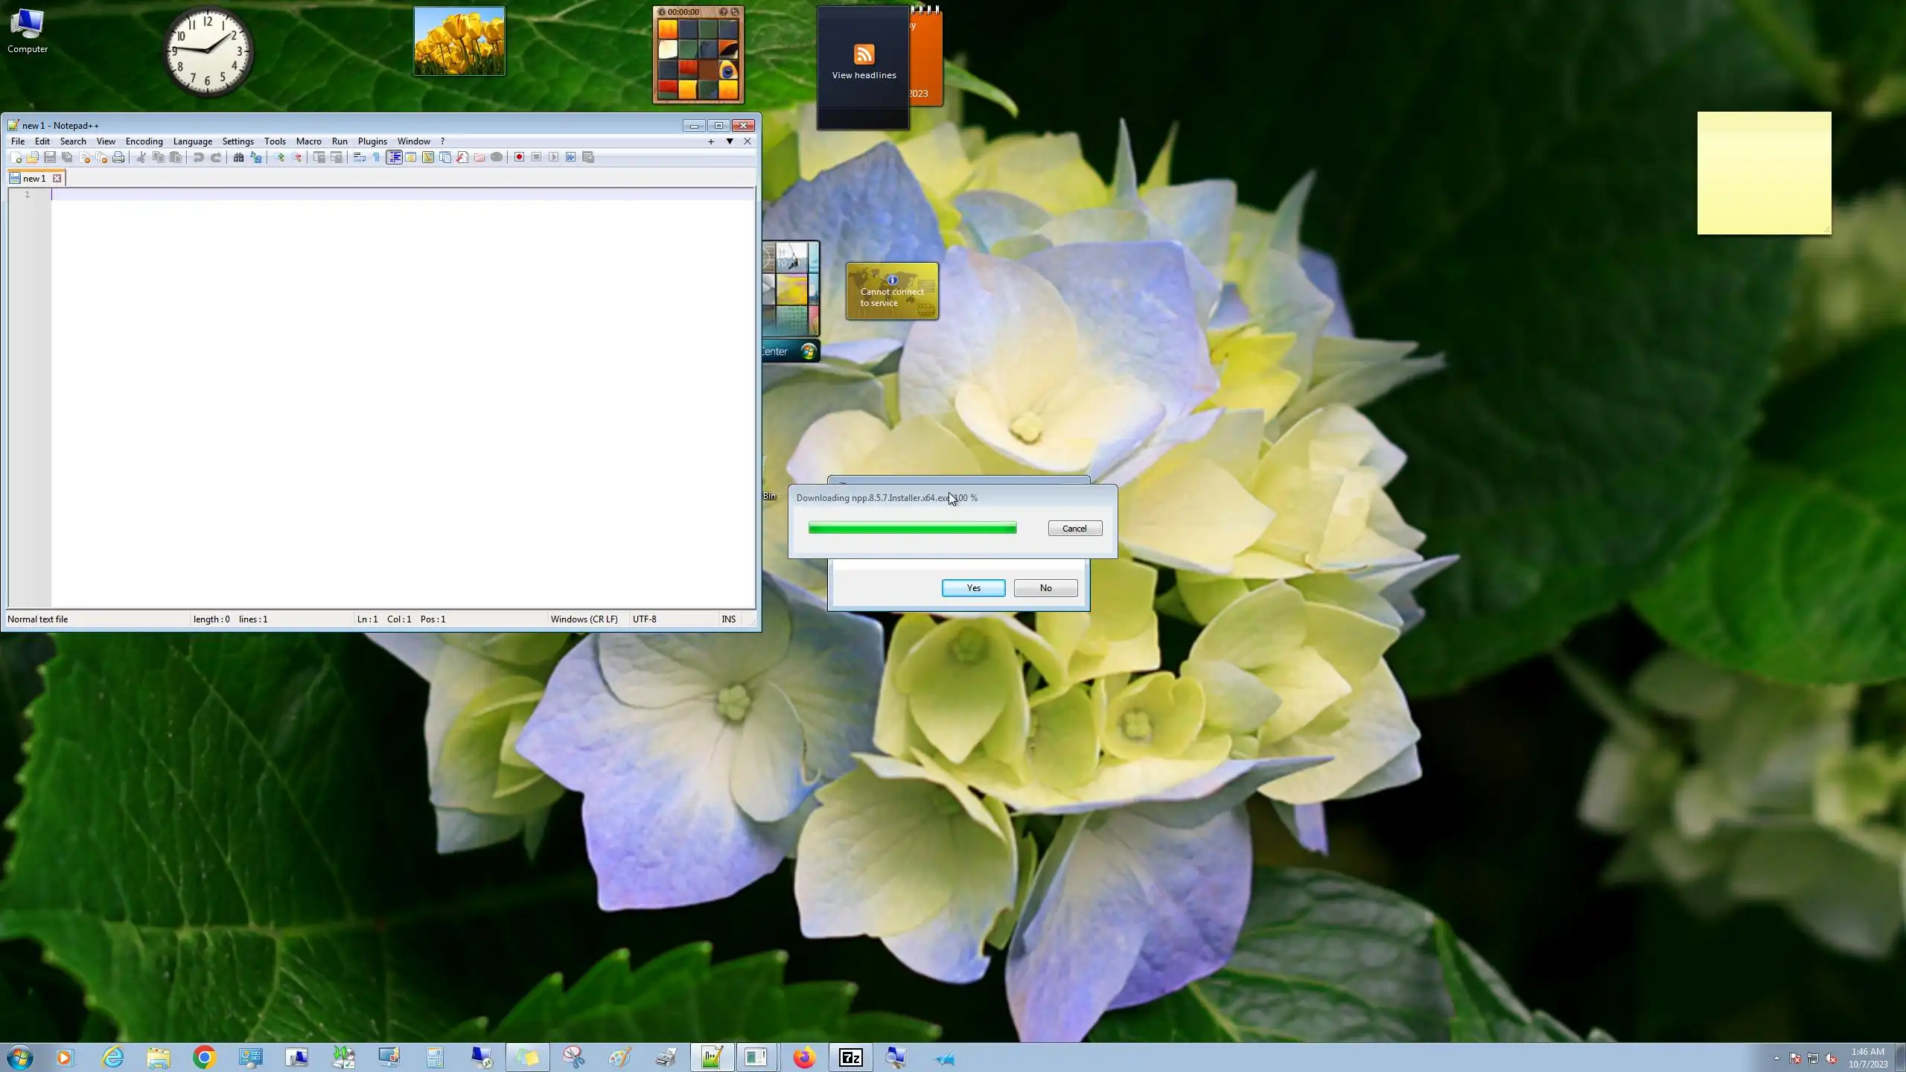
Task: Click the green download progress bar
Action: (912, 529)
